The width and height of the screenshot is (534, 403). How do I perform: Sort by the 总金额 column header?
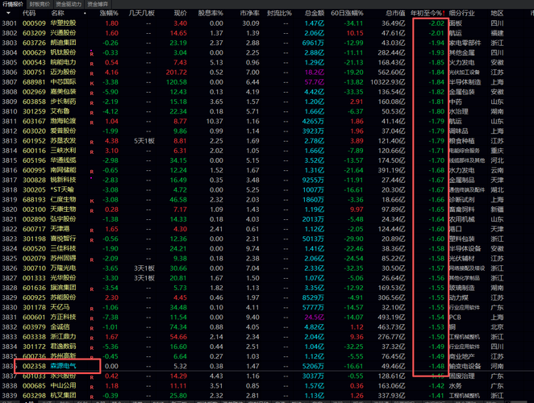(x=315, y=13)
